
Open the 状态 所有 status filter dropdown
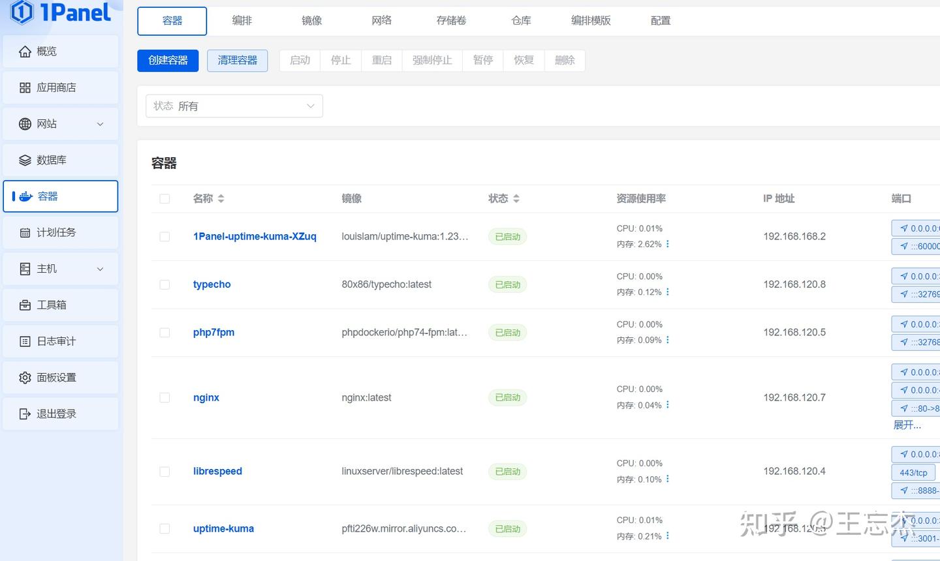click(x=234, y=106)
